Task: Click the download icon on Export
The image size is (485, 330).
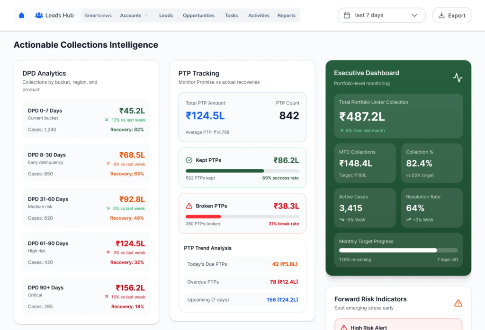Action: click(x=441, y=15)
